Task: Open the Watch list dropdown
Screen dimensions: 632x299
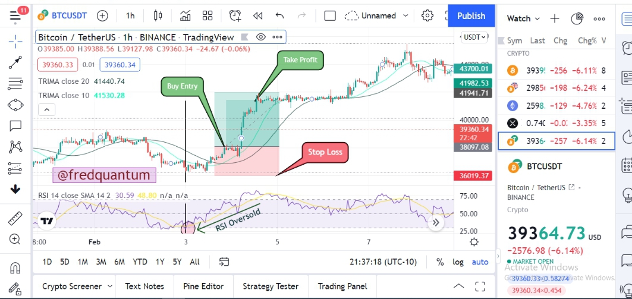Action: tap(523, 18)
